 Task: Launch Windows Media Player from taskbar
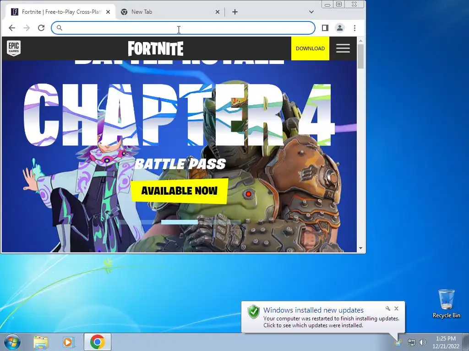(x=68, y=342)
